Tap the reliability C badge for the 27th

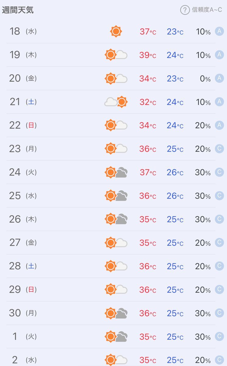tap(219, 242)
